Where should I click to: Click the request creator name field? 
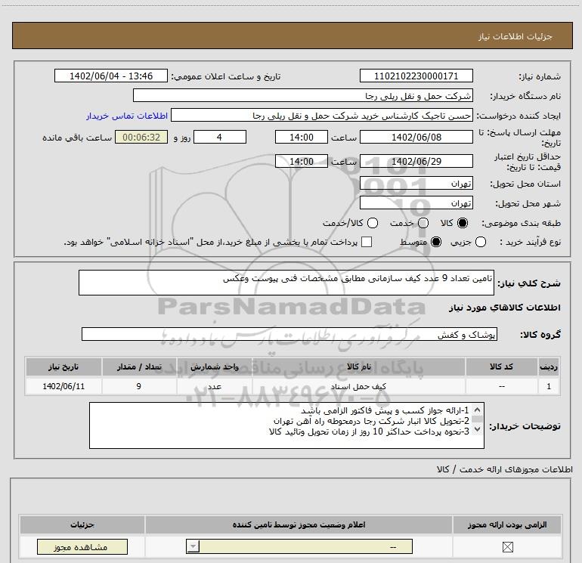(x=322, y=116)
